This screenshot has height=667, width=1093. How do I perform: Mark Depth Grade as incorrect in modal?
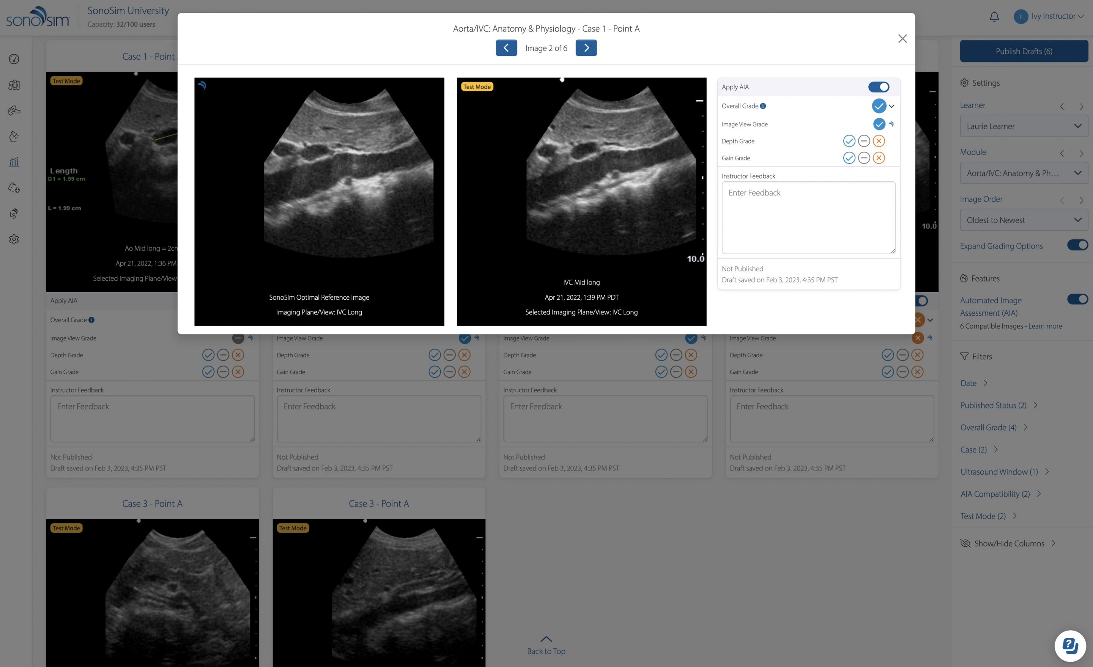[879, 141]
